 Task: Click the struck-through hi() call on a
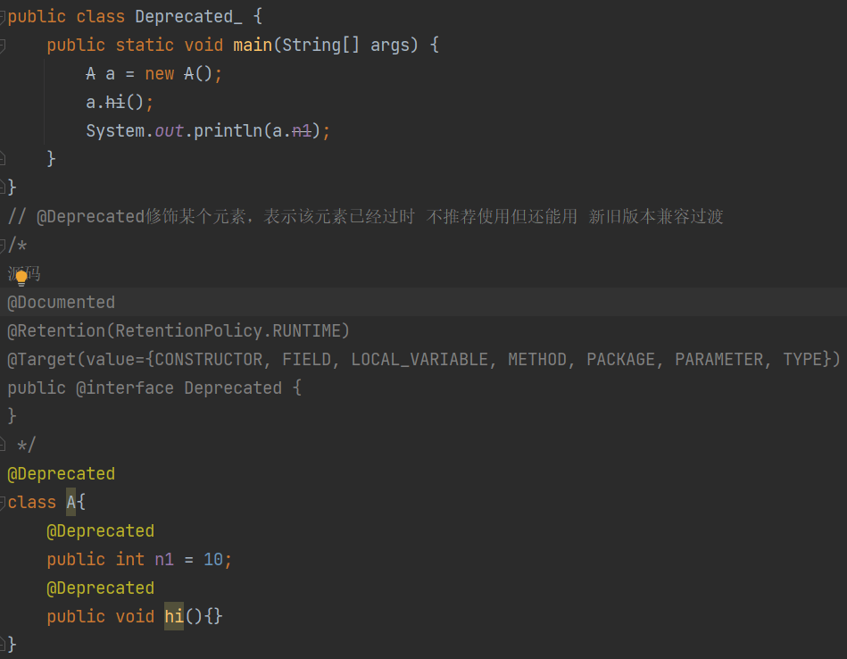(x=115, y=102)
